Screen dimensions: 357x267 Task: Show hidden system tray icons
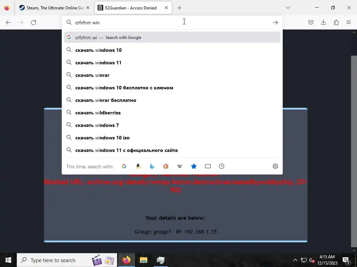pos(295,260)
